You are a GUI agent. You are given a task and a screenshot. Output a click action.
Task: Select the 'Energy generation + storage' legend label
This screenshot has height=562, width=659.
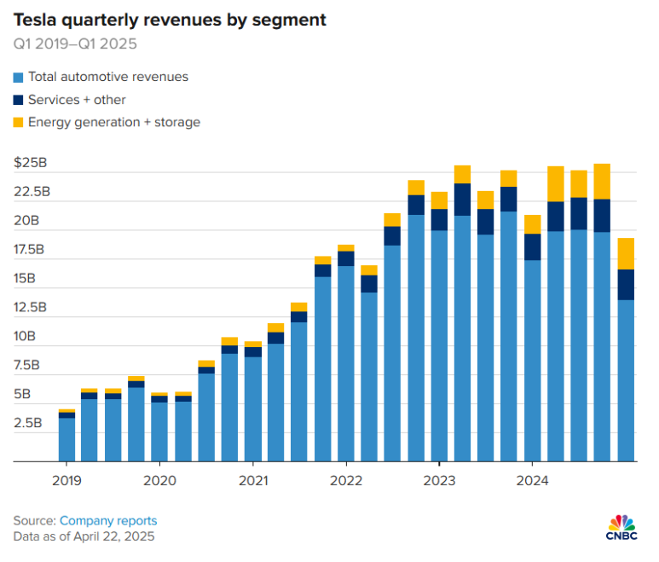(x=114, y=122)
